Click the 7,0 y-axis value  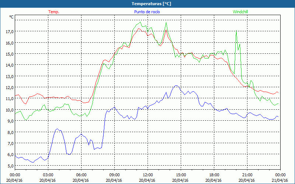pyautogui.click(x=11, y=144)
